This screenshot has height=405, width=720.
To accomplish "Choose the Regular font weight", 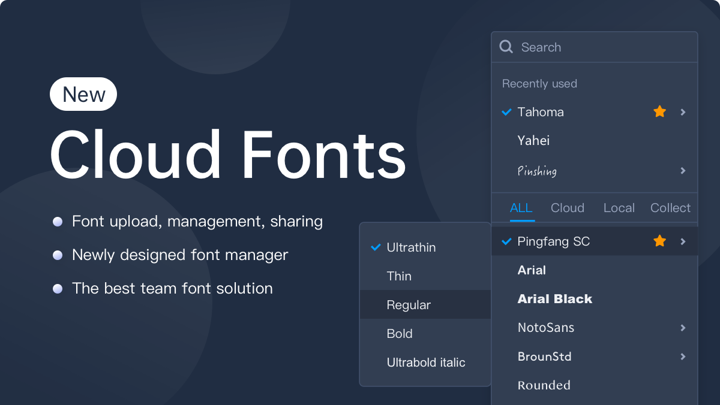I will click(409, 305).
